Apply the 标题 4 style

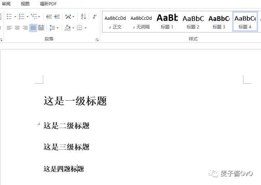click(245, 22)
